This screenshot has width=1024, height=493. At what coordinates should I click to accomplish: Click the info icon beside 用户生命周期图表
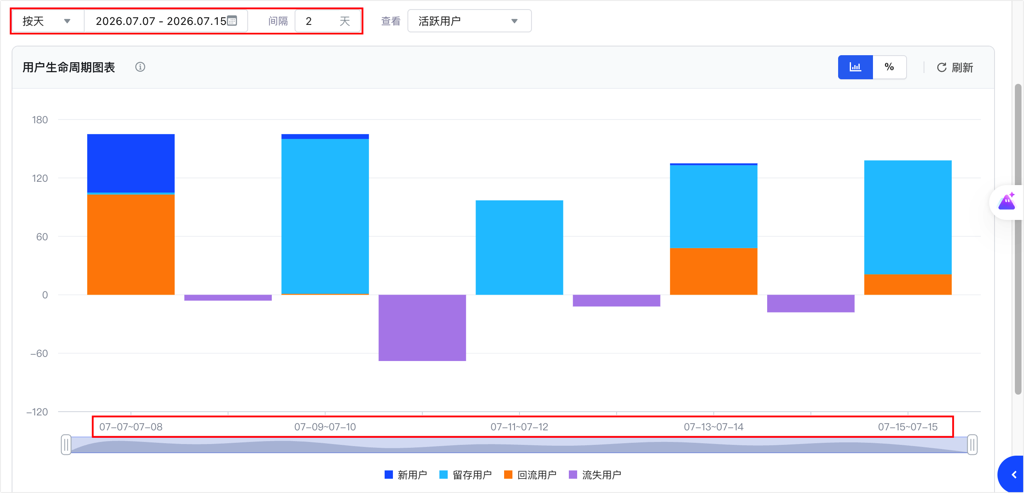click(x=140, y=67)
